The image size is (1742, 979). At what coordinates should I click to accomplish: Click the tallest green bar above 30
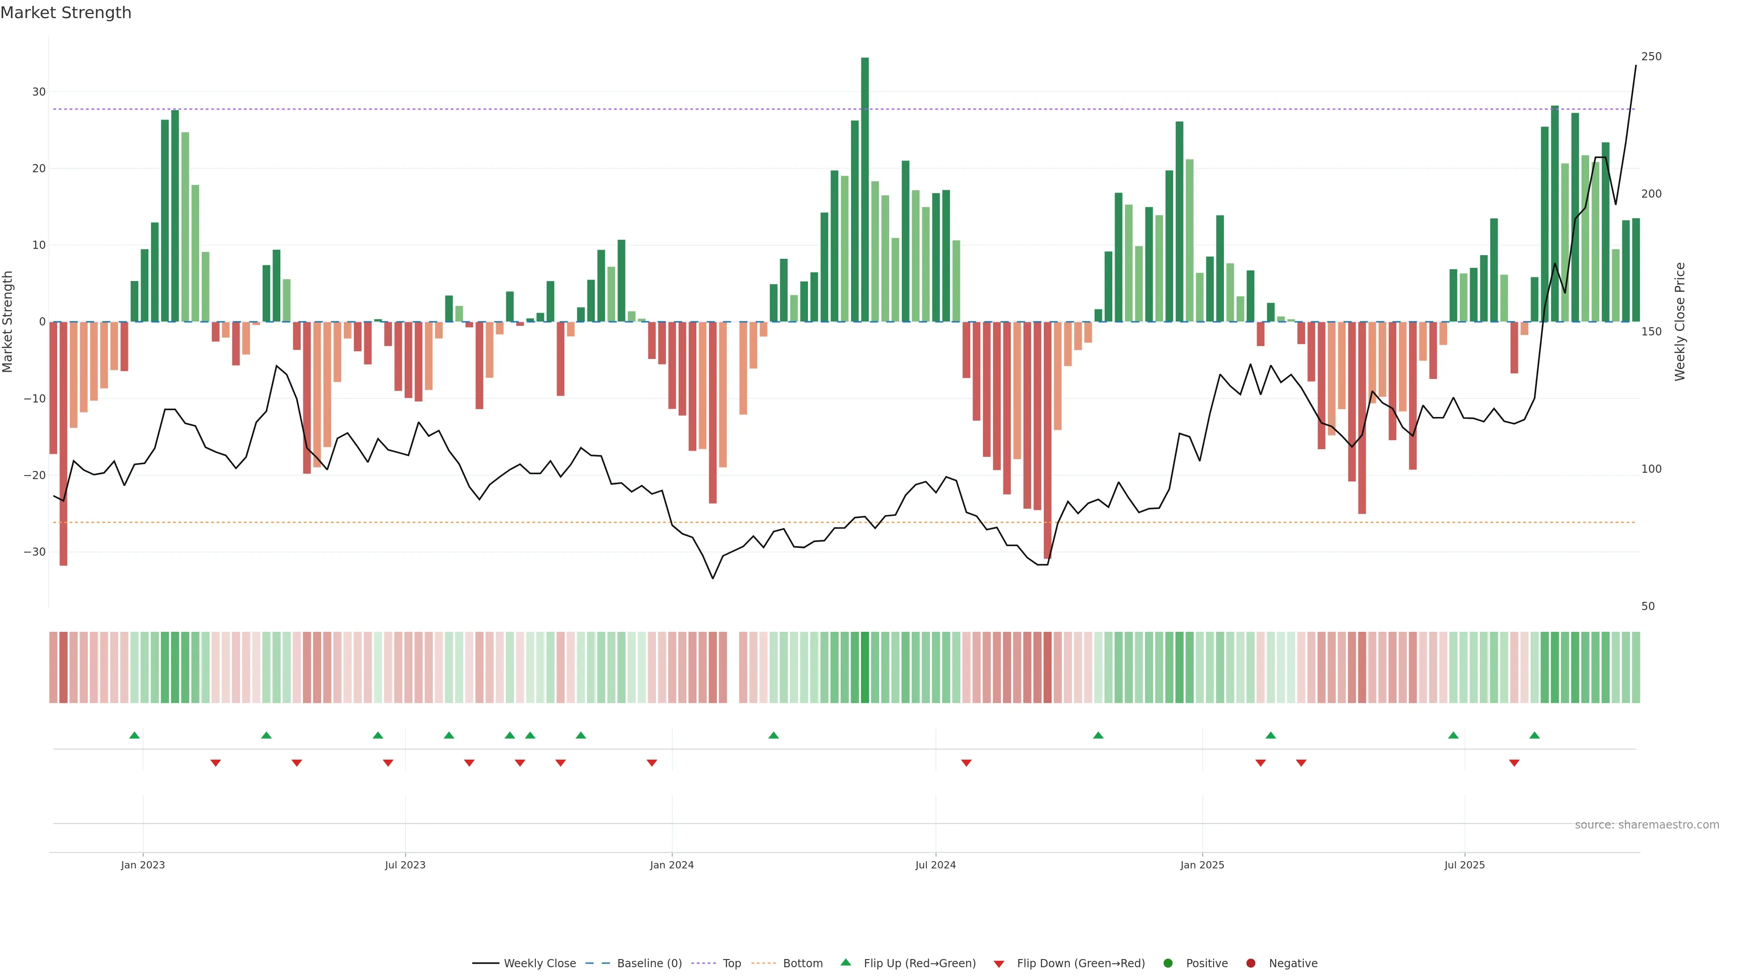pyautogui.click(x=865, y=189)
